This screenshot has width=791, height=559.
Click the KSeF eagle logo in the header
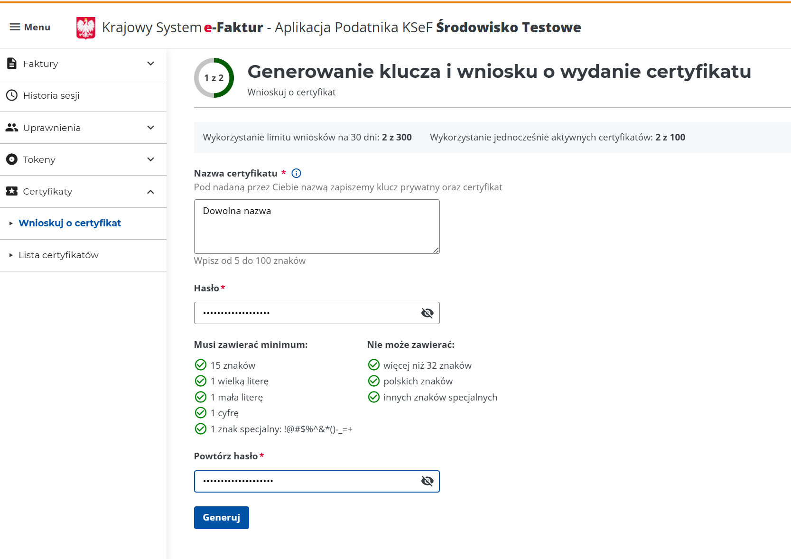[85, 27]
